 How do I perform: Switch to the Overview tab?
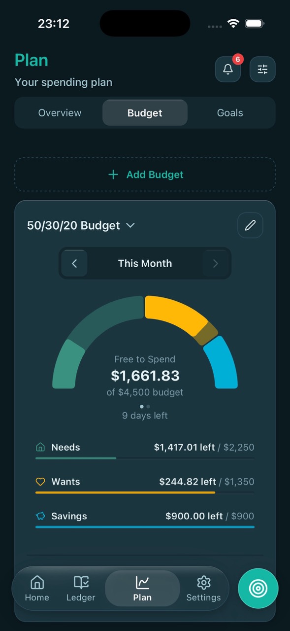click(x=60, y=112)
